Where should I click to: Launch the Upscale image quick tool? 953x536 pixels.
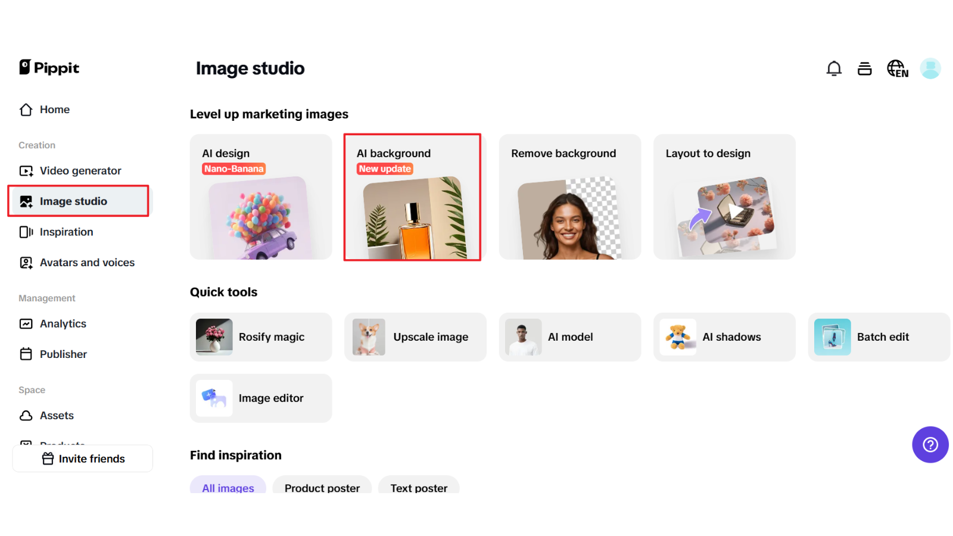tap(415, 337)
